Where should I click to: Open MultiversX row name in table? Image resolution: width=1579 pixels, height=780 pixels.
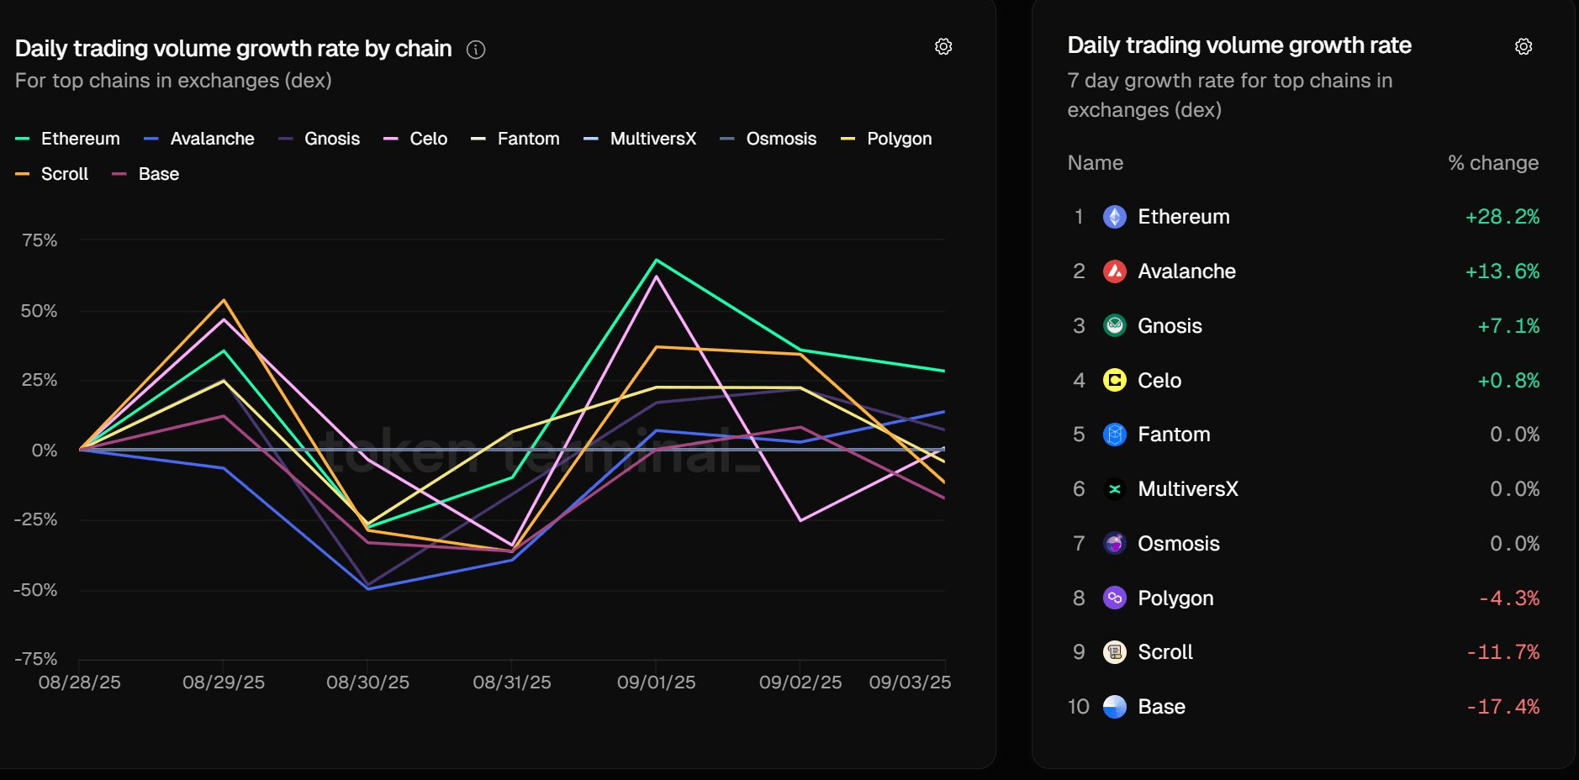point(1188,489)
